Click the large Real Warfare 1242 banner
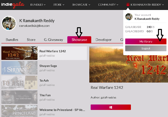This screenshot has height=117, width=168. (128, 65)
